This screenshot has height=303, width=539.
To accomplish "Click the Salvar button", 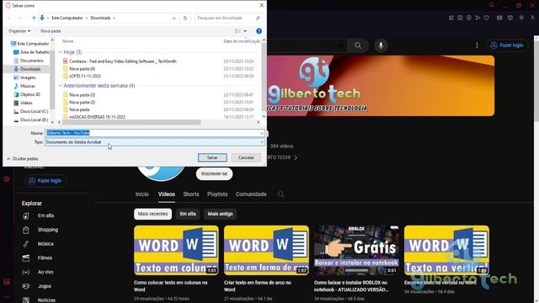I will pyautogui.click(x=212, y=157).
